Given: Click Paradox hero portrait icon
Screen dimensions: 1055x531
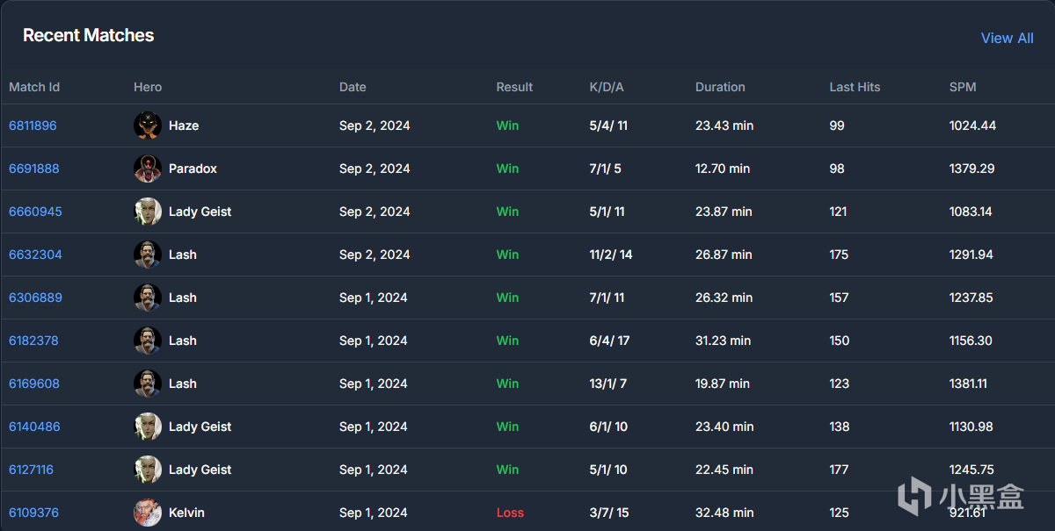Looking at the screenshot, I should point(148,169).
